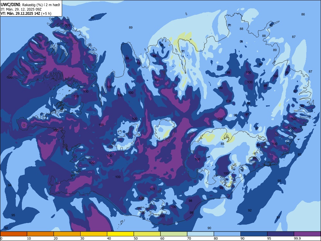
Task: Click the orange 10–20 legend swatch
Action: 40,234
